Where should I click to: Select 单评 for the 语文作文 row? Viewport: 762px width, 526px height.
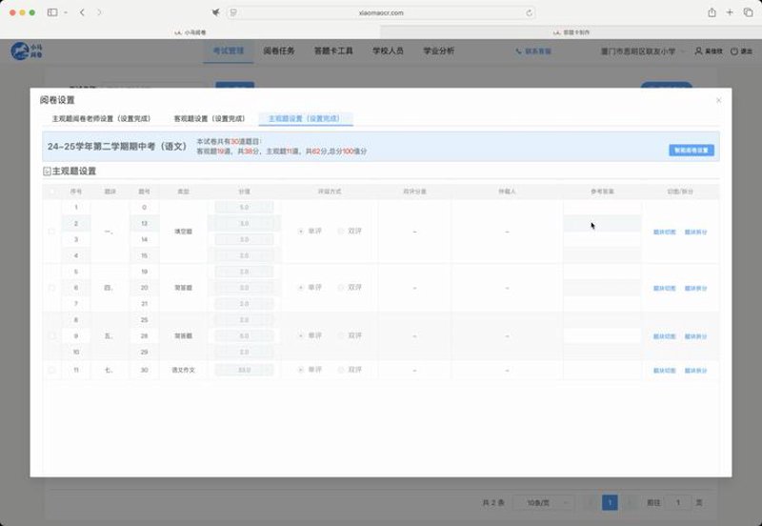pos(311,370)
